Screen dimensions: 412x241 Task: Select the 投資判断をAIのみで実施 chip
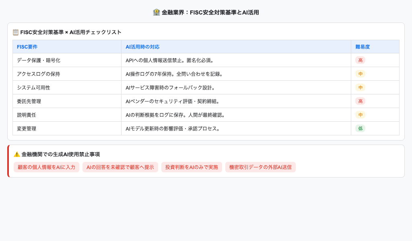[x=191, y=167]
